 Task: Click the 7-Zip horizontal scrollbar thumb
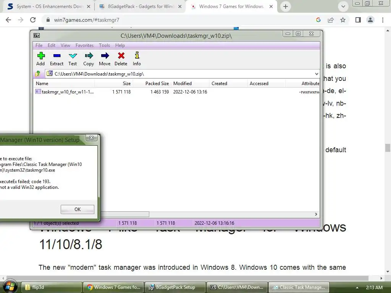124,214
